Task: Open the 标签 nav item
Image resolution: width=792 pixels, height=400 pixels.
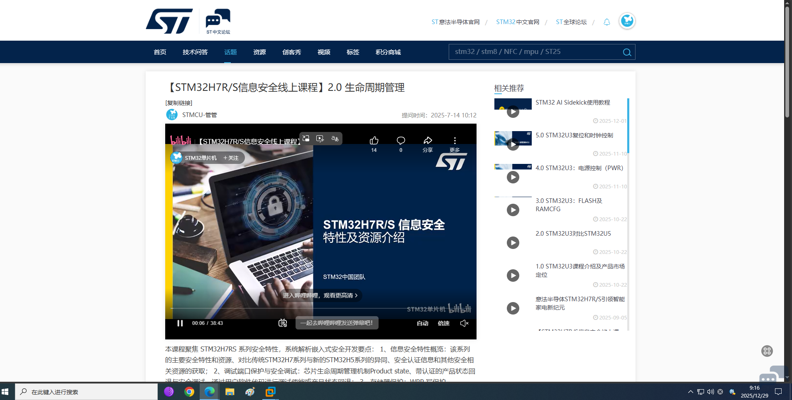Action: click(353, 52)
